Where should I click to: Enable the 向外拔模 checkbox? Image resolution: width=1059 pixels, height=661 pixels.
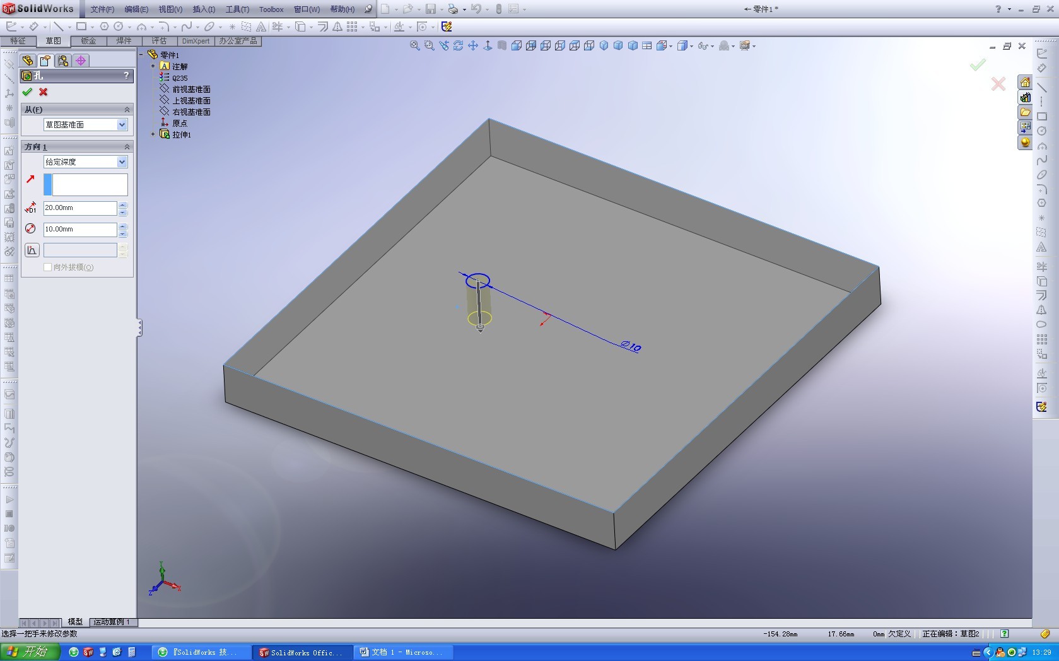pyautogui.click(x=47, y=267)
